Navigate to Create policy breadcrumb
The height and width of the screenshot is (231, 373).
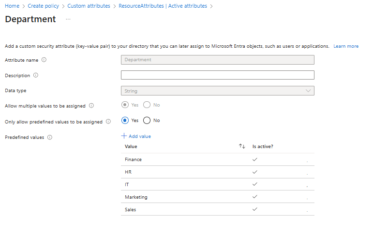pos(43,6)
